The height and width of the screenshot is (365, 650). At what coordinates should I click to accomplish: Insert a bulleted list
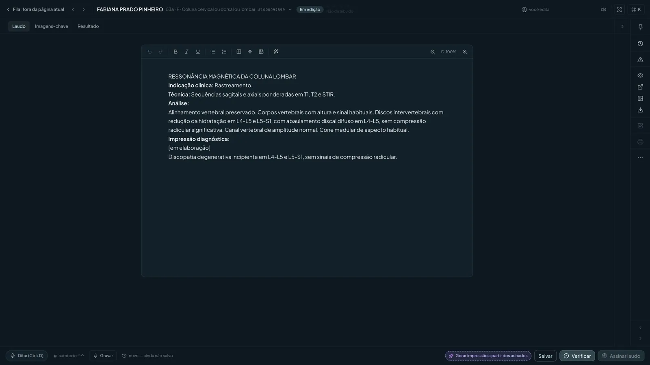(213, 52)
